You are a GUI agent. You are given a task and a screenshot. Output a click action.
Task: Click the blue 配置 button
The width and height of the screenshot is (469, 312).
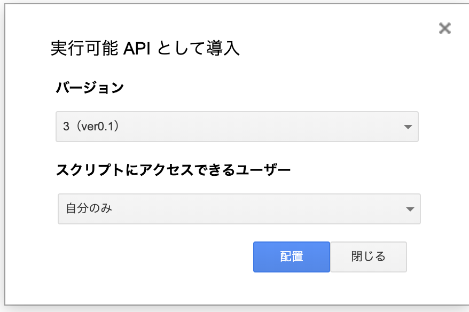pos(292,257)
